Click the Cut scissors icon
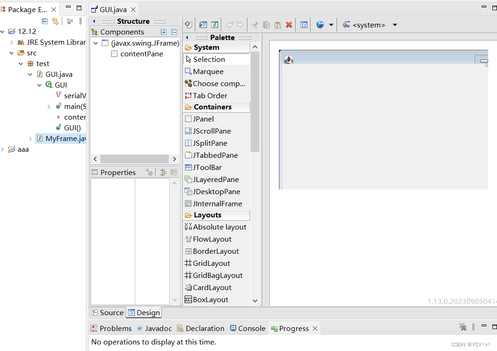The image size is (497, 351). [255, 25]
